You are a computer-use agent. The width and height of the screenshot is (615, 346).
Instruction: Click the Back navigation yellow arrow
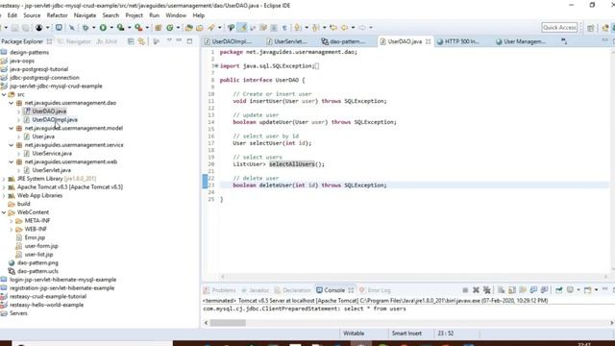pyautogui.click(x=344, y=28)
